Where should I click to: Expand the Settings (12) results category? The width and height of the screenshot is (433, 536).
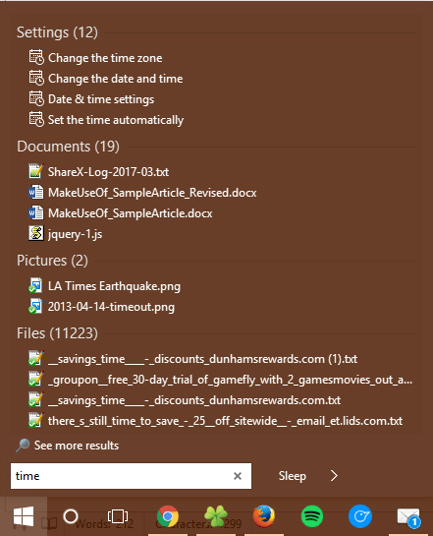[x=57, y=32]
